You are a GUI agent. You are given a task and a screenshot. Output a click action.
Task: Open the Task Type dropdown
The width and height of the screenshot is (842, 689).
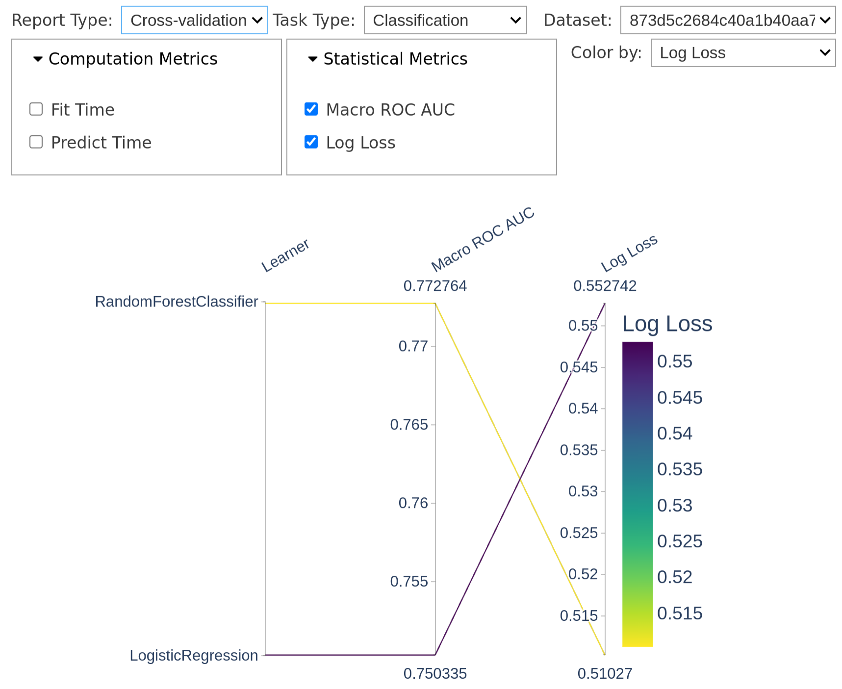click(445, 20)
